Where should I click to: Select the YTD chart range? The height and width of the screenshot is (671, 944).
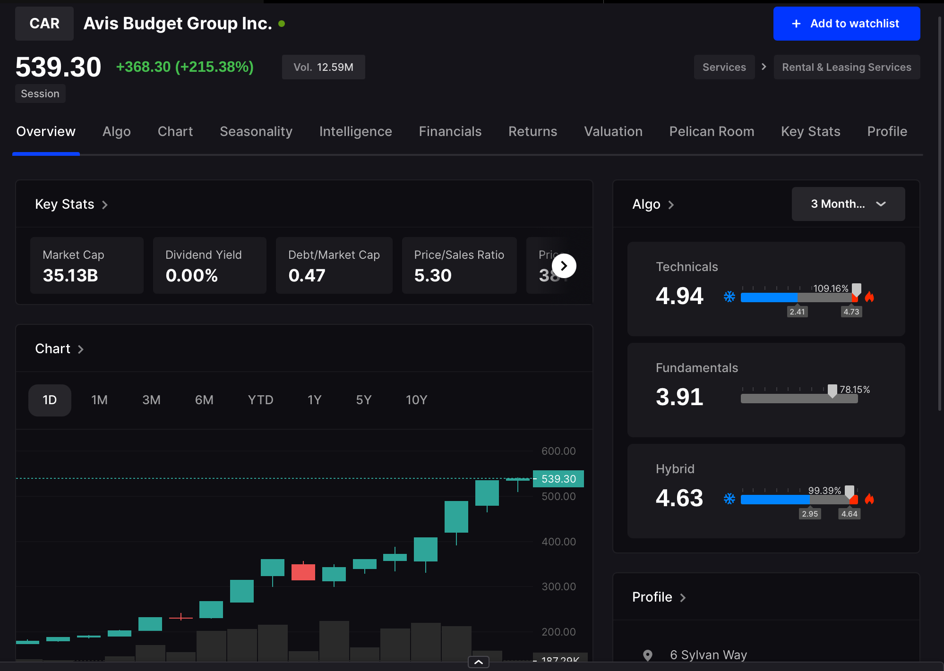(260, 400)
